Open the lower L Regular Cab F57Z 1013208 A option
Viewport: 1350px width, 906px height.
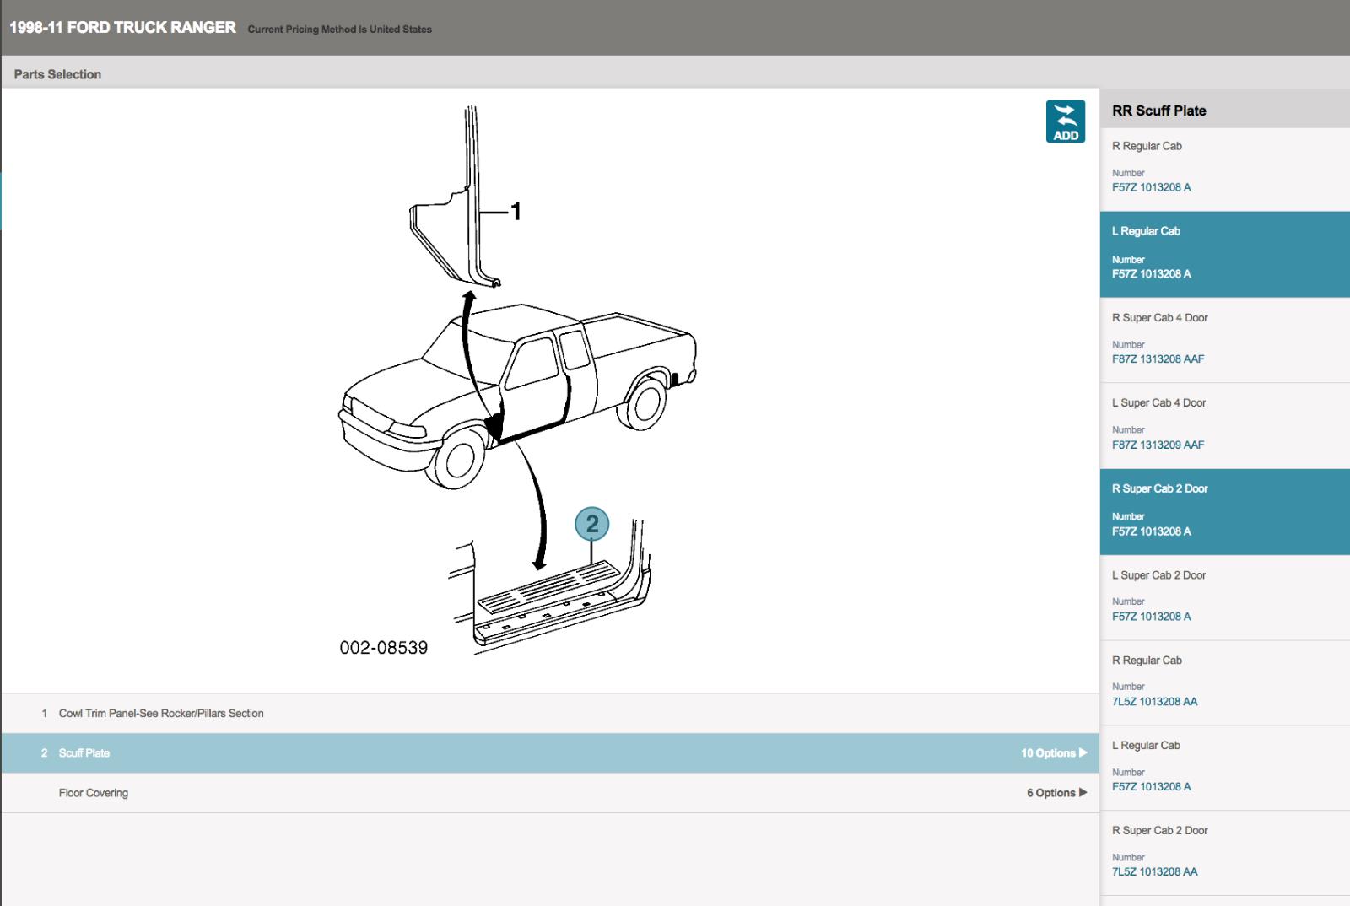click(1225, 768)
